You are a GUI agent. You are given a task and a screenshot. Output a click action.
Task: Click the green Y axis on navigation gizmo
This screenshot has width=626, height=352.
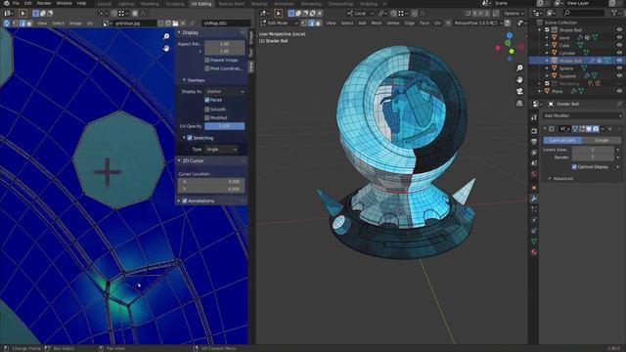[512, 52]
